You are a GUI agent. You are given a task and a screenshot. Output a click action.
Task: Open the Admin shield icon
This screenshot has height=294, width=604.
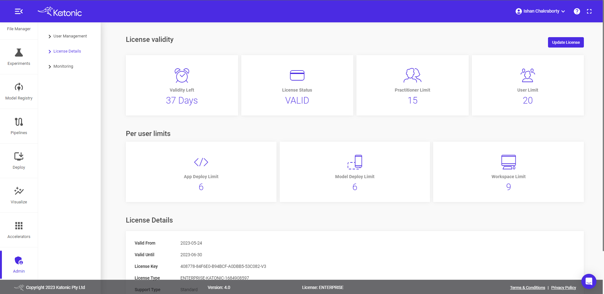point(19,260)
